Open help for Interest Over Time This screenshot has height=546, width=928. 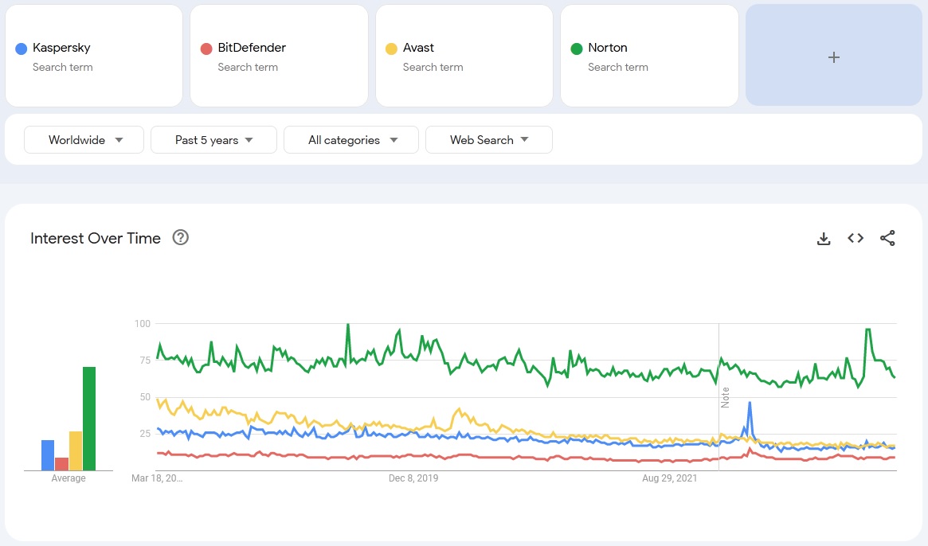click(x=181, y=237)
